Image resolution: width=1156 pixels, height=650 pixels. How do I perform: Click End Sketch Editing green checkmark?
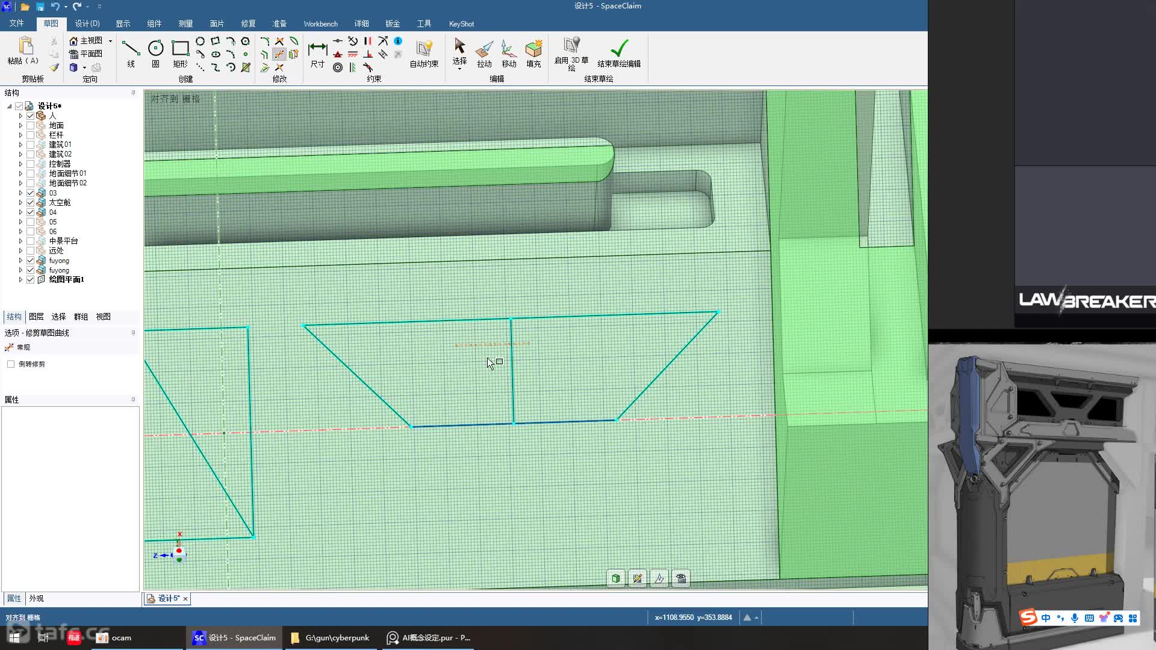(x=619, y=53)
